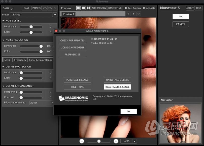Adjust Noise Level Color slider
Screen dimensions: 204x146
tap(31, 32)
